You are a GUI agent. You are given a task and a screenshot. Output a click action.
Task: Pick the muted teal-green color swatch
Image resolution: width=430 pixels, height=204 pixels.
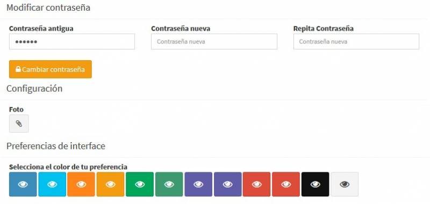click(169, 184)
